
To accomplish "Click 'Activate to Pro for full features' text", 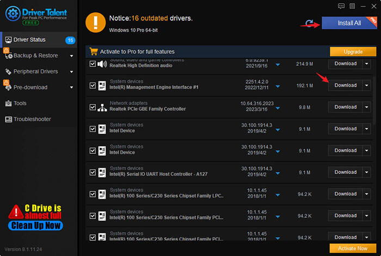I will coord(137,52).
